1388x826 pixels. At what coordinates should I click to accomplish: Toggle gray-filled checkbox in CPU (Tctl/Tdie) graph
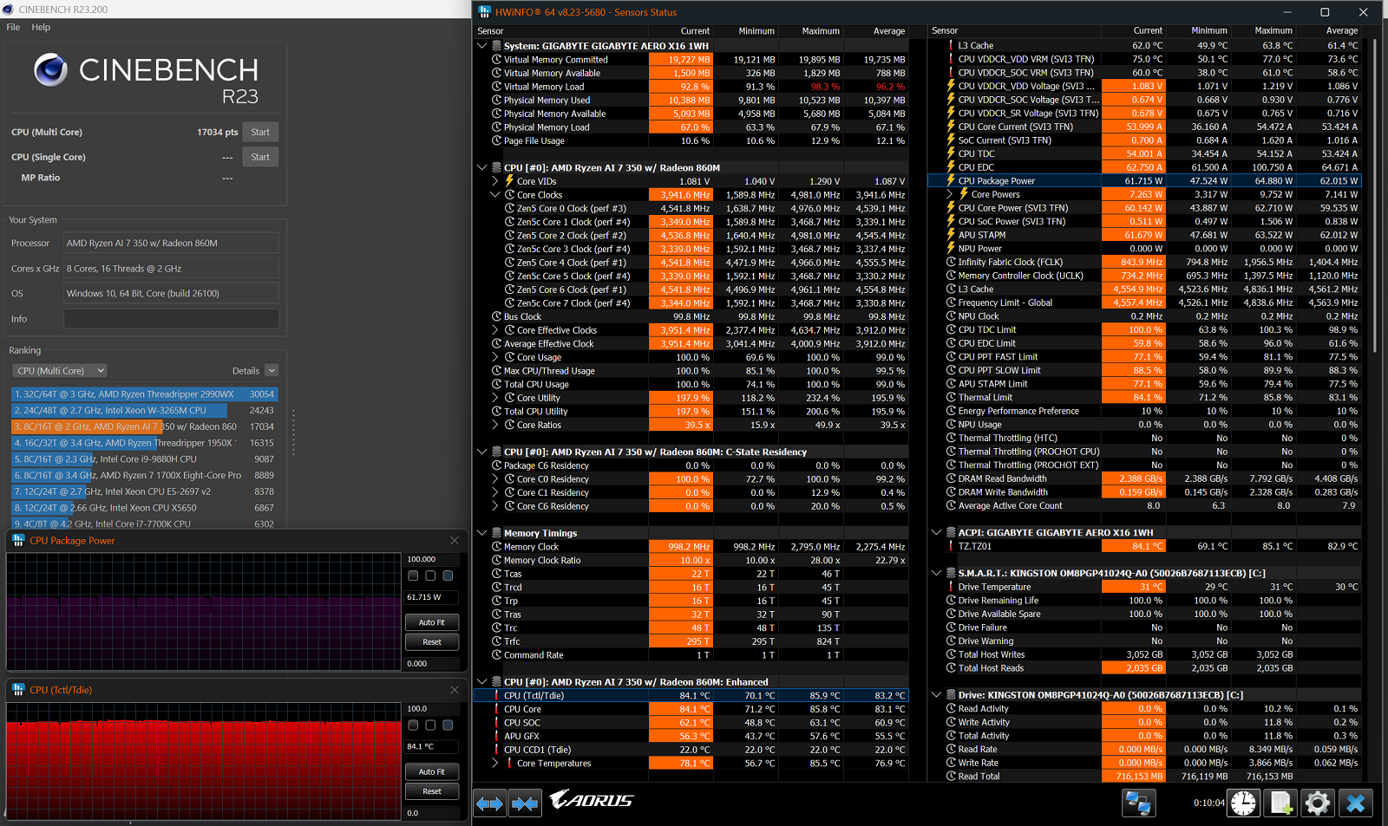413,725
